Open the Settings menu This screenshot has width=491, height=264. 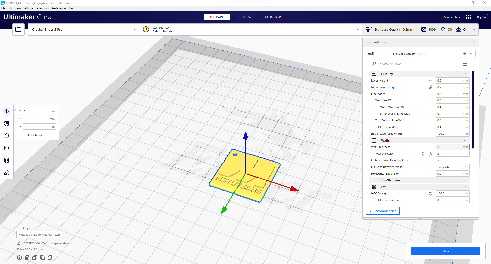point(28,8)
